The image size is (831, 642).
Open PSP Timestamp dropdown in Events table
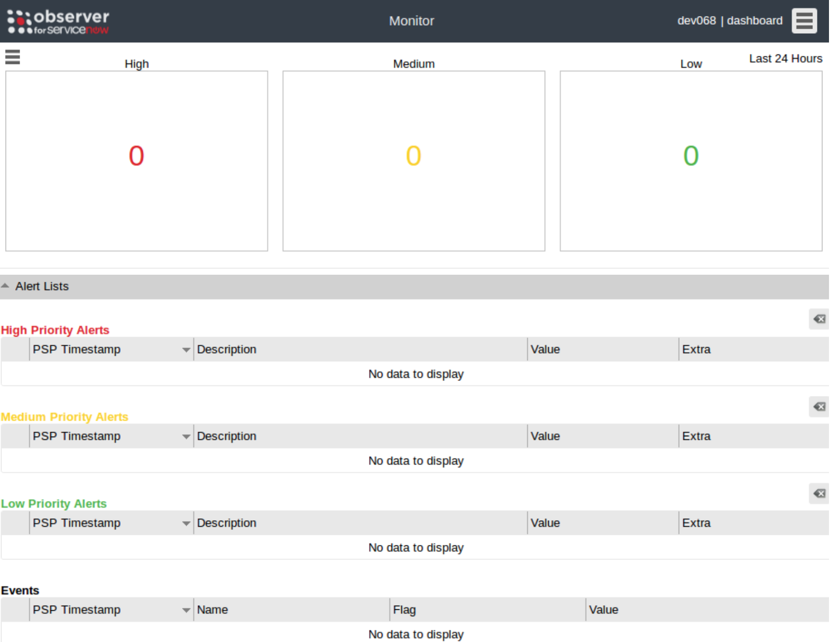pos(186,610)
